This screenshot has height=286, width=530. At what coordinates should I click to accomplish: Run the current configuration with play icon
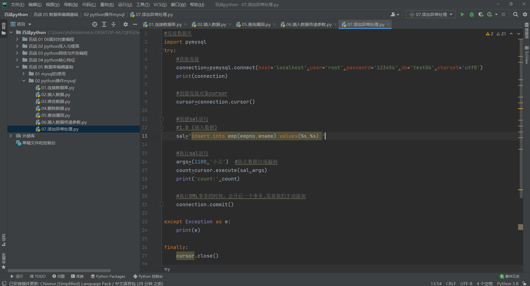(462, 14)
